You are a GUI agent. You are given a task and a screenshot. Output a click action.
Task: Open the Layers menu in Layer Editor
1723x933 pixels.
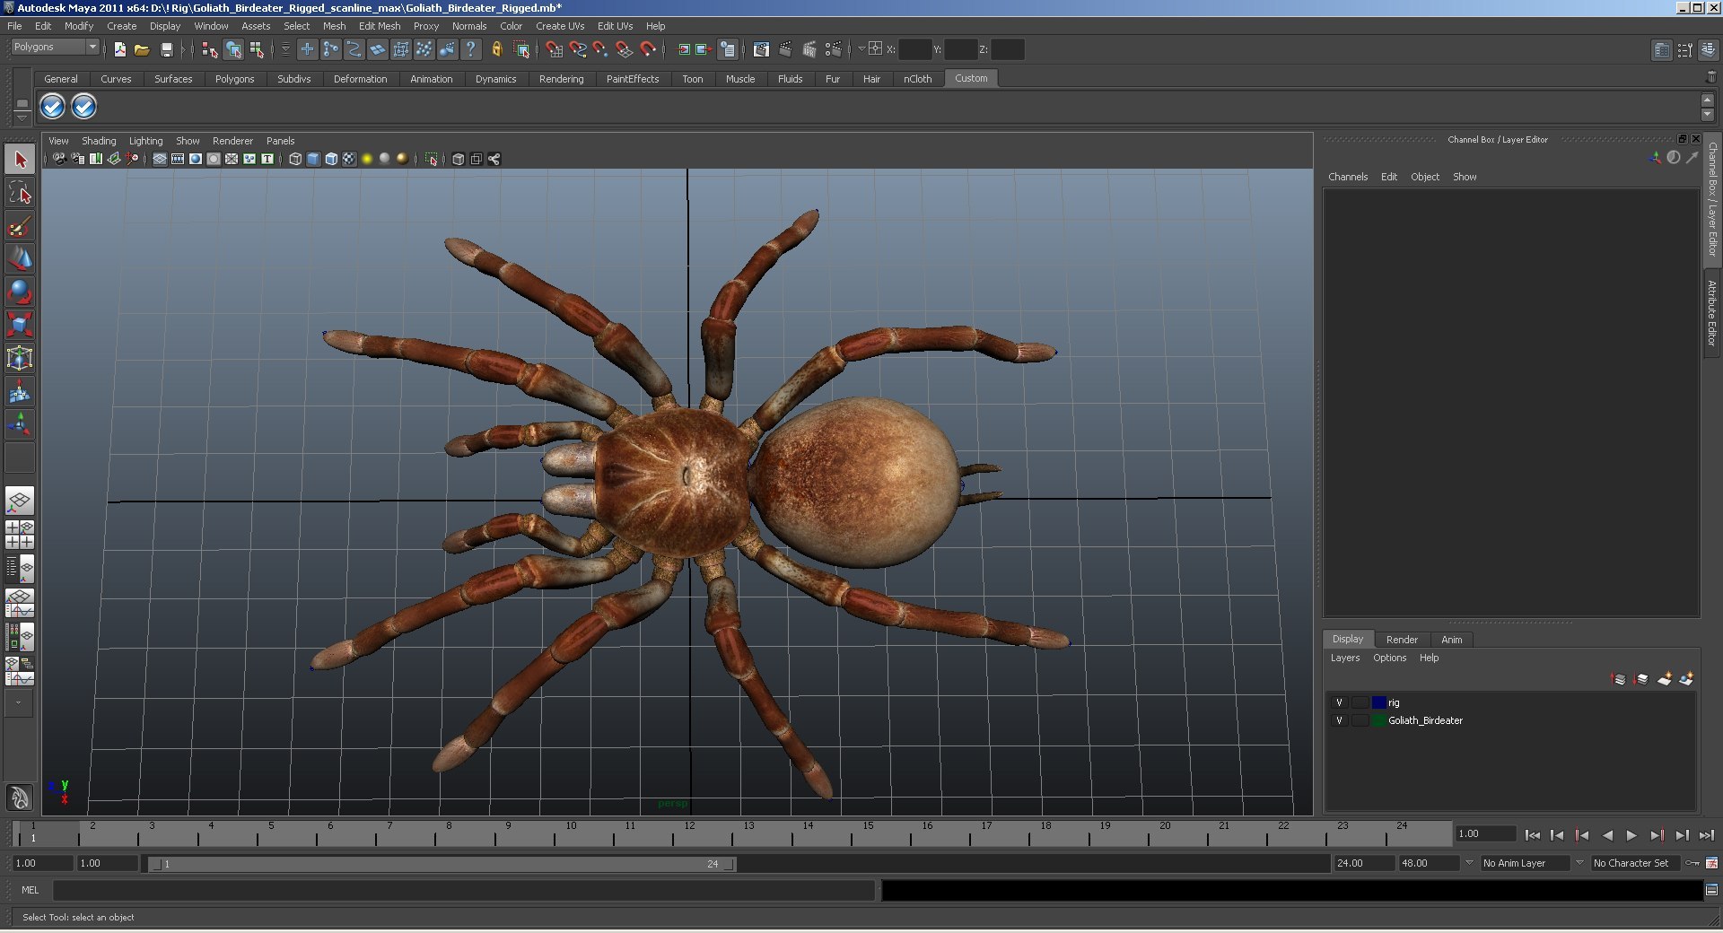(1344, 658)
